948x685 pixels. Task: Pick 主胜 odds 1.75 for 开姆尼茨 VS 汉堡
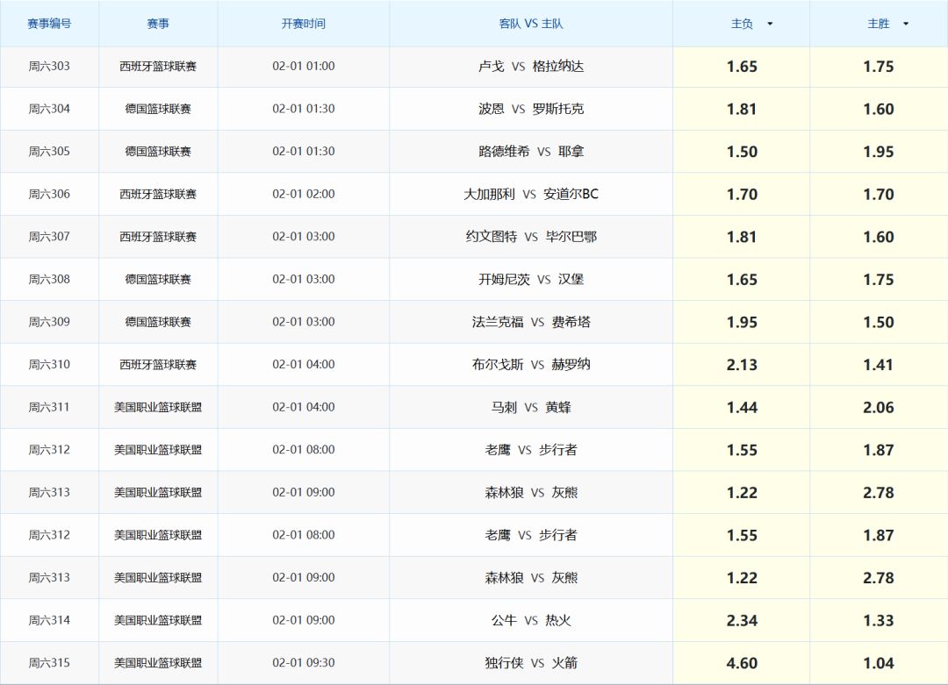coord(879,280)
